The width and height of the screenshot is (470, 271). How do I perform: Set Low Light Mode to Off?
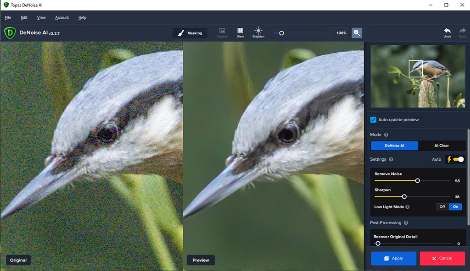click(x=442, y=207)
